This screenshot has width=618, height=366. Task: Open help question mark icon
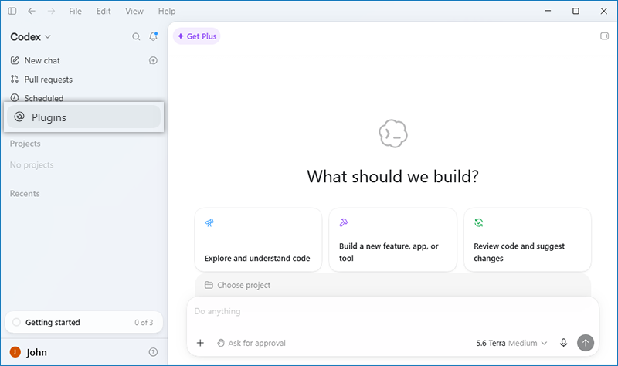(x=153, y=352)
